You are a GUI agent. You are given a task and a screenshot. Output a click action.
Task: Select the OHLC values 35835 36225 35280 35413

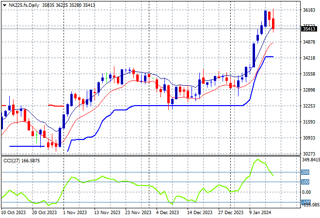click(x=68, y=5)
